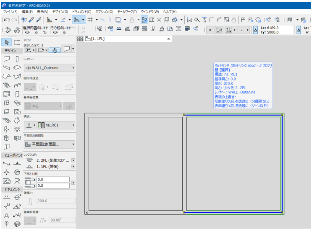This screenshot has height=232, width=312.
Task: Select the Marquee tool
Action: 17,42
